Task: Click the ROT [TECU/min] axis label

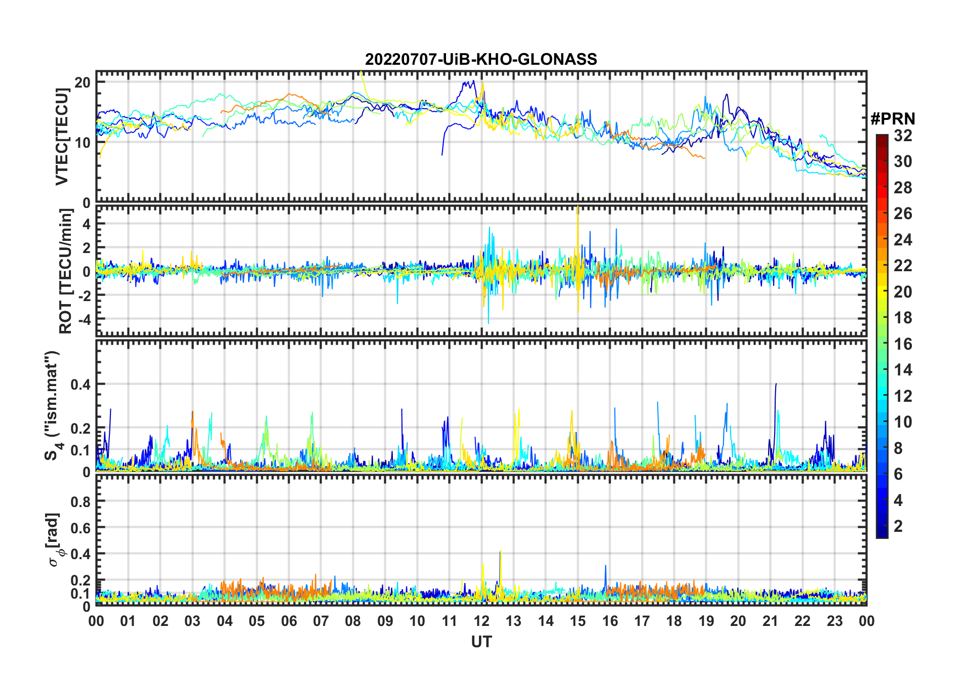Action: click(x=66, y=271)
